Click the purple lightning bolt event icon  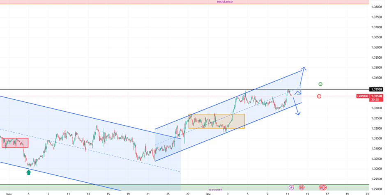pyautogui.click(x=292, y=187)
